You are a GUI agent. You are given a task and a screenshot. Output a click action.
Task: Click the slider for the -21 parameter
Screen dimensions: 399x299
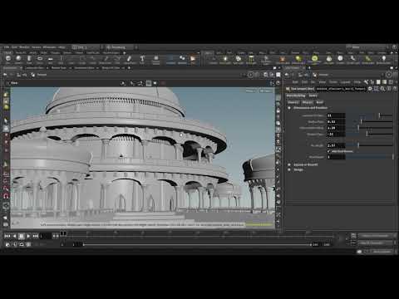click(x=370, y=134)
